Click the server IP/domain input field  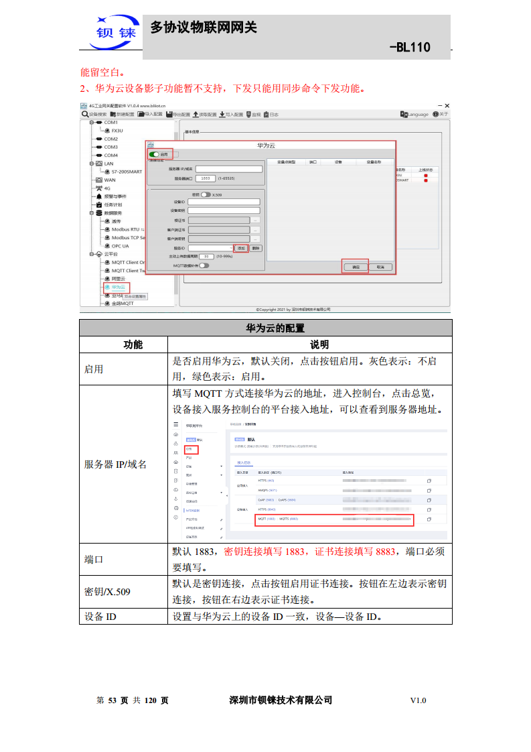pos(229,169)
